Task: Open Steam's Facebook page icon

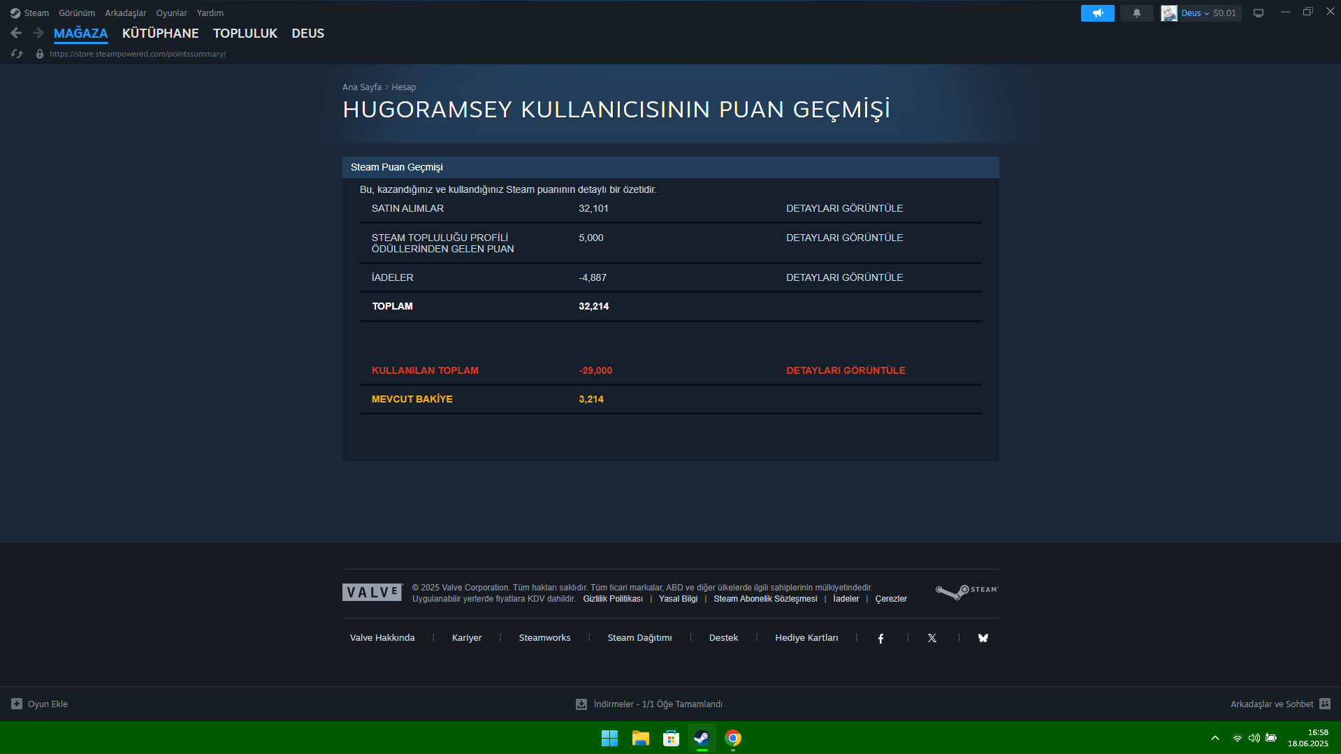Action: click(881, 638)
